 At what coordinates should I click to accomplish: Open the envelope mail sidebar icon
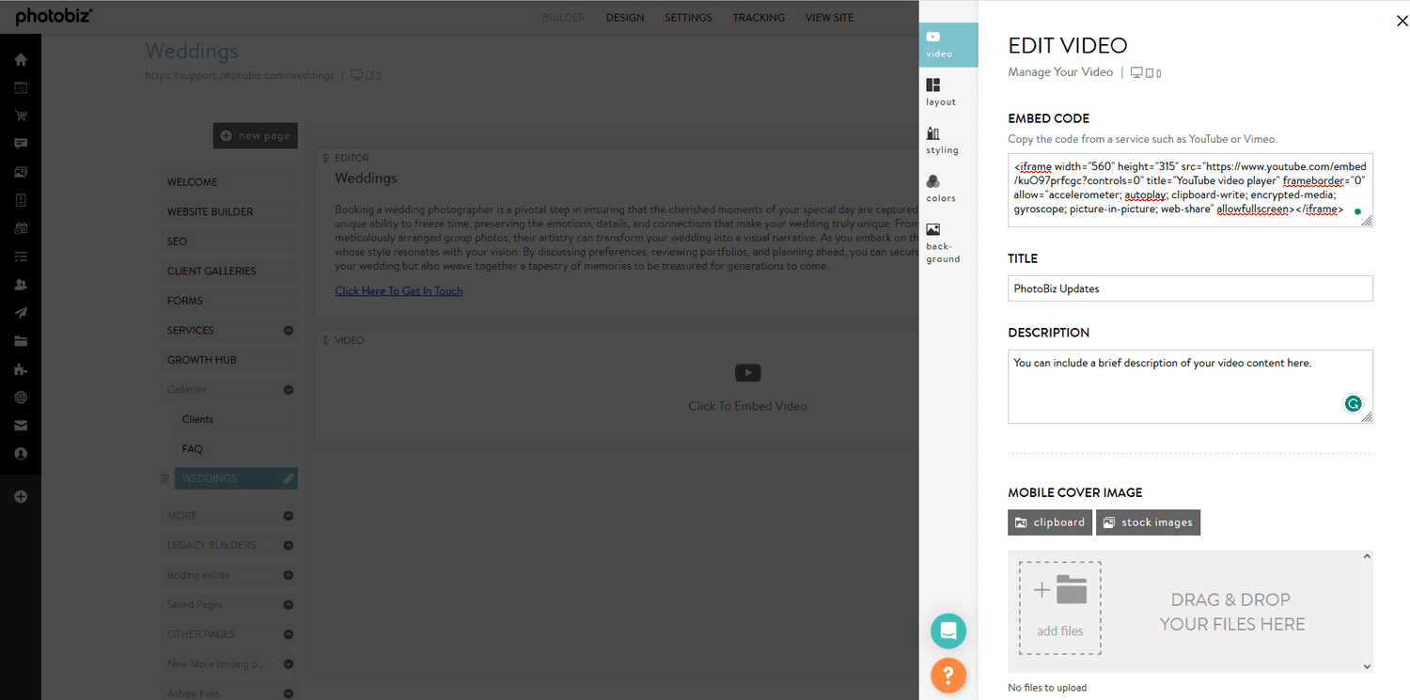click(x=21, y=426)
